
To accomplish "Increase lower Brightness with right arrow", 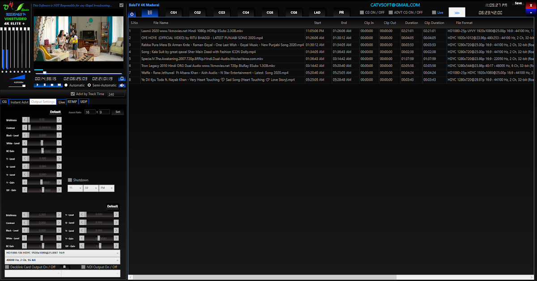I will [x=60, y=215].
